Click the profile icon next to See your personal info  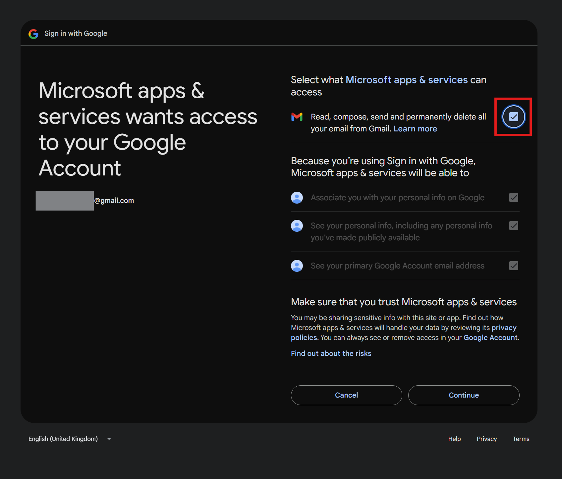point(297,226)
